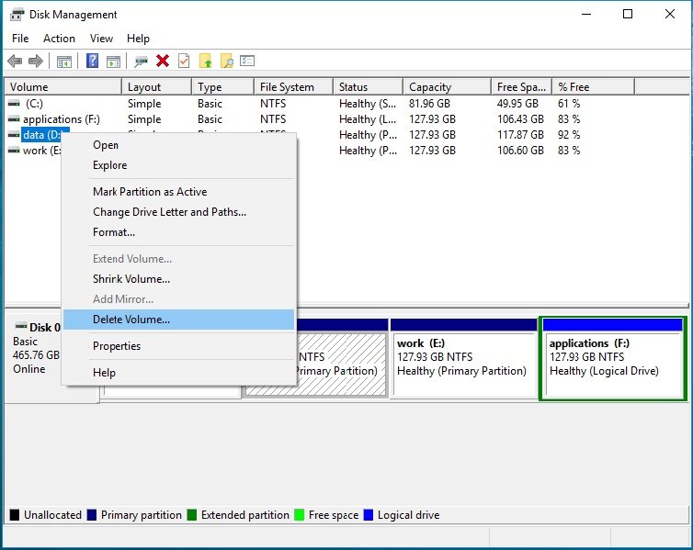The image size is (693, 550).
Task: Click the blue Help question mark icon
Action: [93, 61]
